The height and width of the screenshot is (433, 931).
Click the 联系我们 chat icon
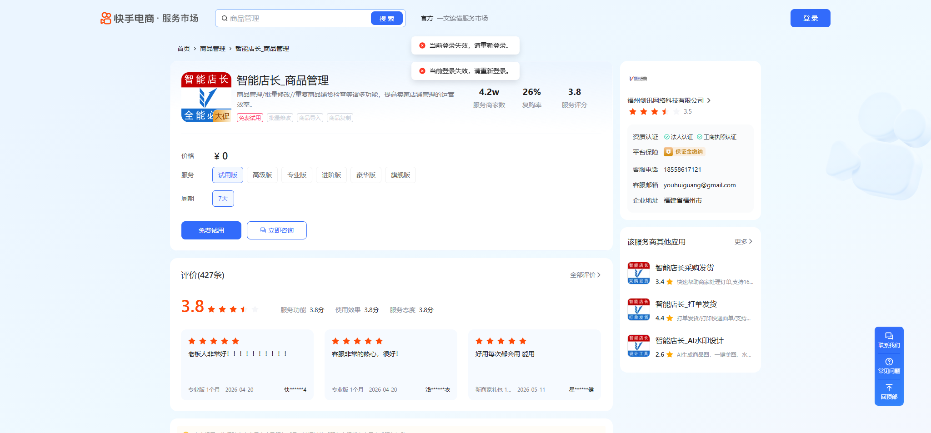click(889, 336)
